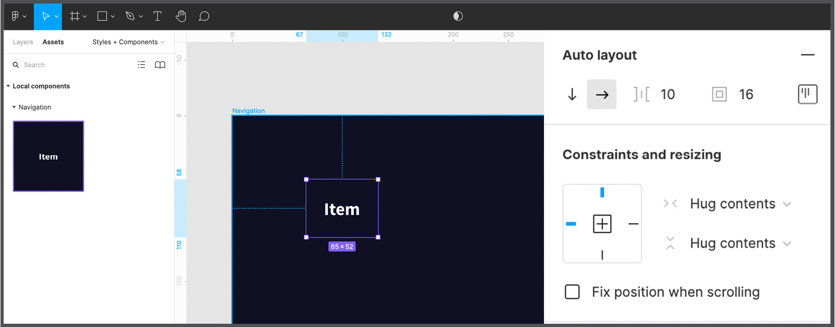Switch assets to list view

pos(141,65)
